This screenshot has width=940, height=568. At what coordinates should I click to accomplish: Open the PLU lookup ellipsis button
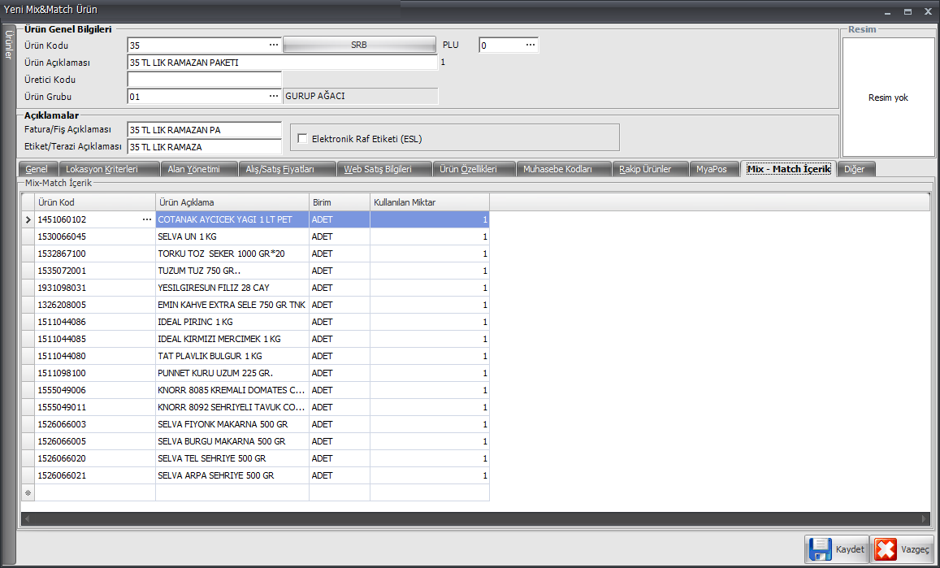[531, 46]
